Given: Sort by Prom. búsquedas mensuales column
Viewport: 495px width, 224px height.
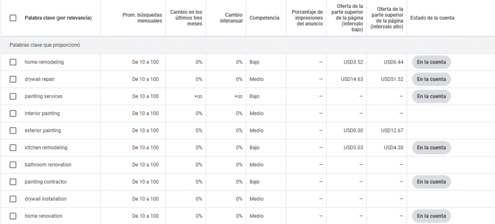Looking at the screenshot, I should (x=143, y=18).
